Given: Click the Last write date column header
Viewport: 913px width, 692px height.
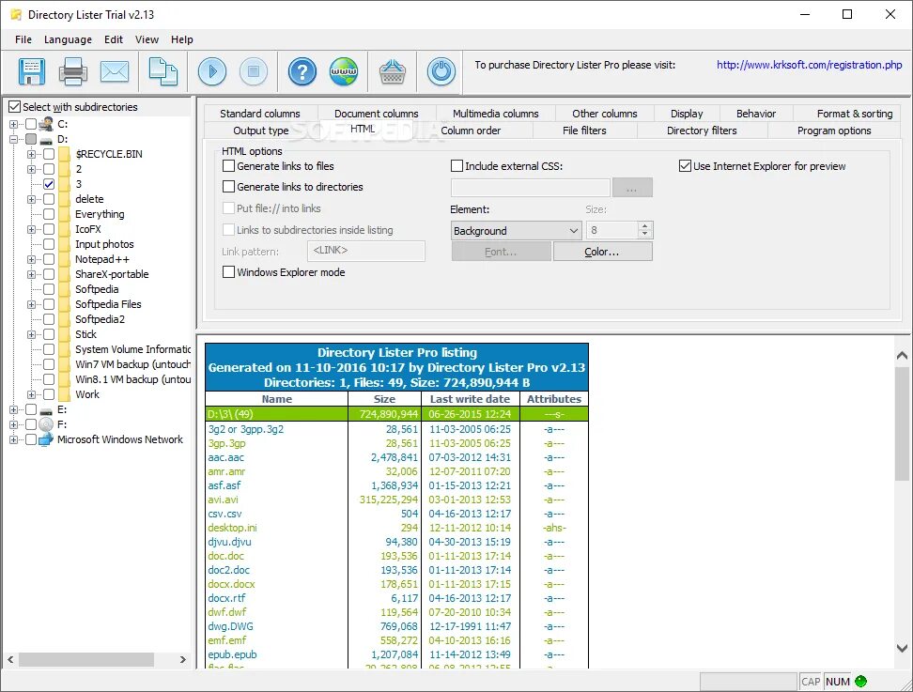Looking at the screenshot, I should (470, 399).
